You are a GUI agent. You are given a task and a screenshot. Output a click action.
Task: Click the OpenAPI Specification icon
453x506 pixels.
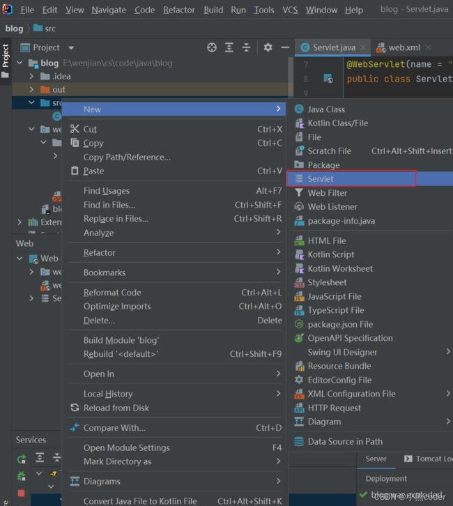click(299, 338)
